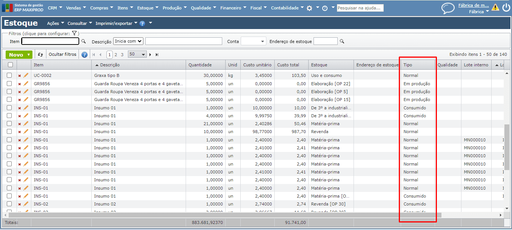
Task: Click the refresh icon beside Novo button
Action: coord(40,55)
